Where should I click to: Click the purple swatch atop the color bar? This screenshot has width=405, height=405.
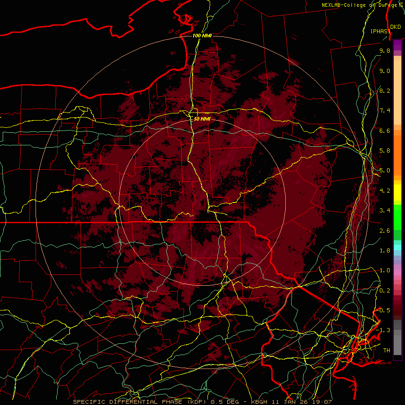click(397, 45)
